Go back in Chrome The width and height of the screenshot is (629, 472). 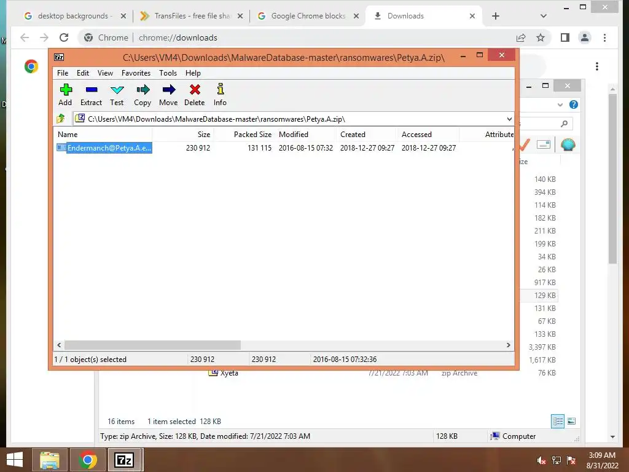click(25, 37)
